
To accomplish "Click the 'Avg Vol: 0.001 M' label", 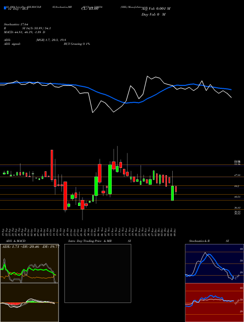I will click(156, 9).
